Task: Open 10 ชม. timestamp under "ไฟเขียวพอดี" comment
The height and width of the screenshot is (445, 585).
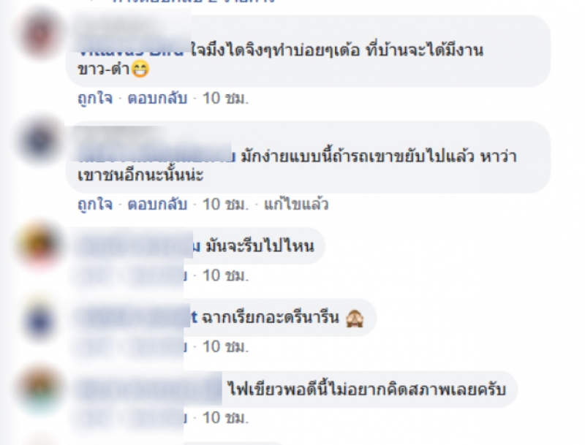Action: pos(225,418)
